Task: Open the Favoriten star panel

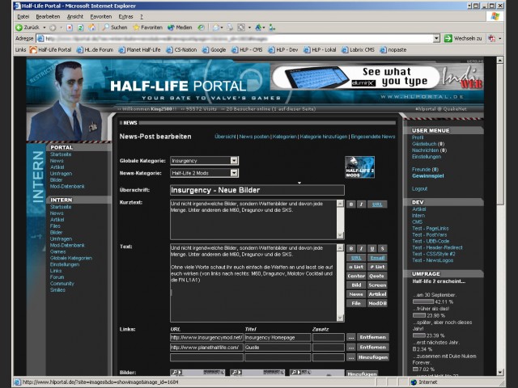Action: tap(147, 27)
